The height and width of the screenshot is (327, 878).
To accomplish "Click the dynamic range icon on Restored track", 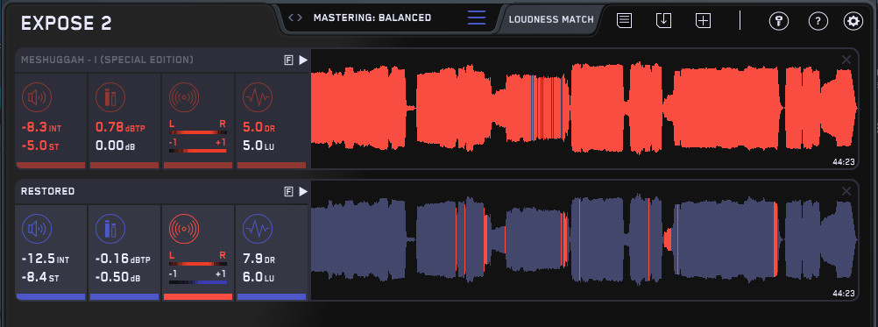I will pyautogui.click(x=258, y=229).
